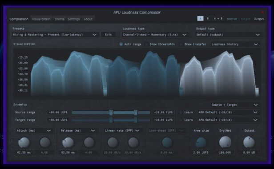The image size is (274, 169).
Task: Open the Target range APU Default dropdown
Action: [228, 120]
